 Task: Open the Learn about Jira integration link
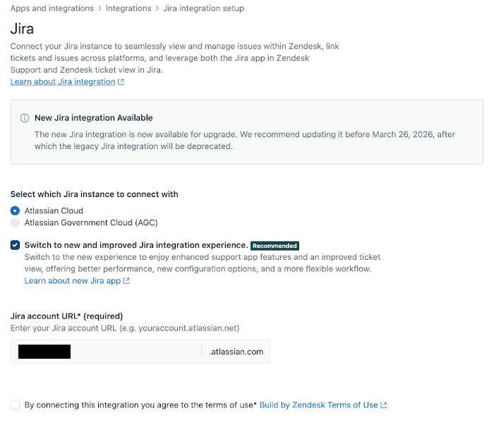point(63,82)
